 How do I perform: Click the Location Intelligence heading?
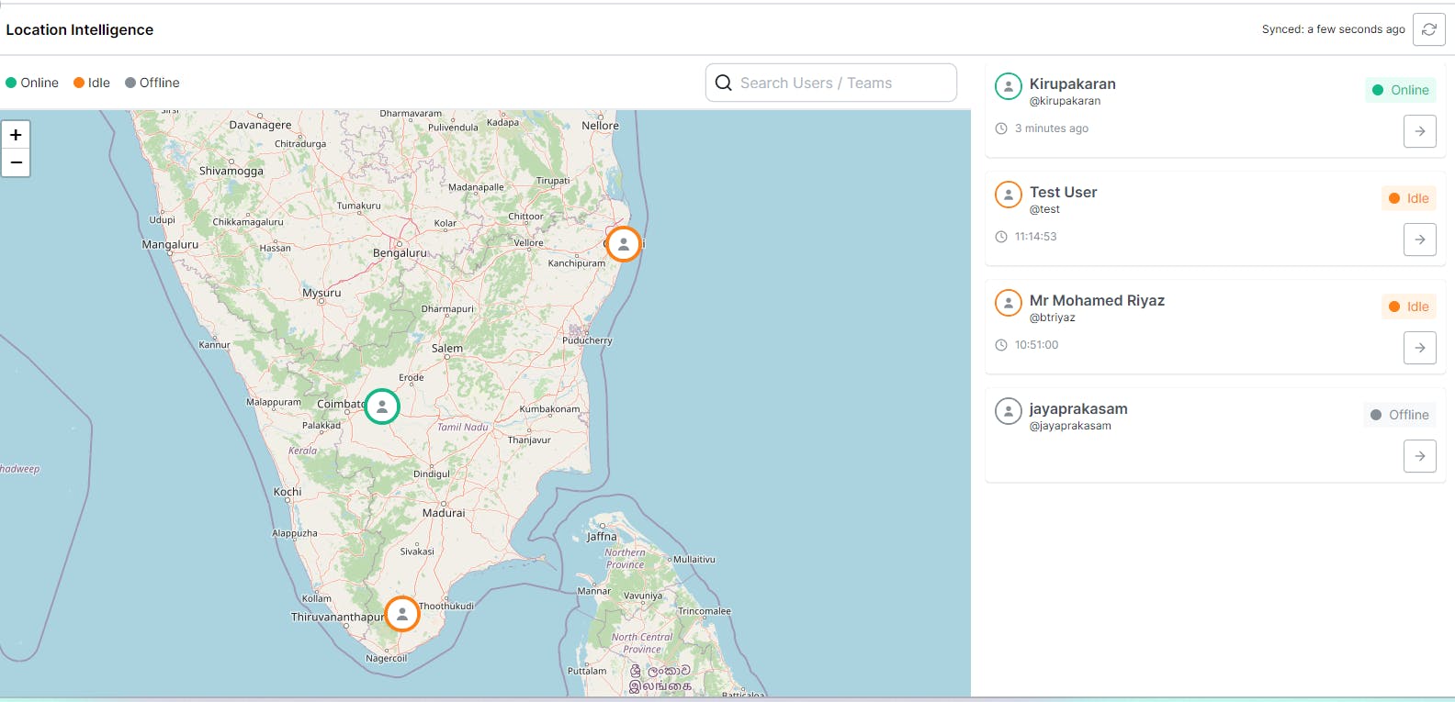(80, 29)
